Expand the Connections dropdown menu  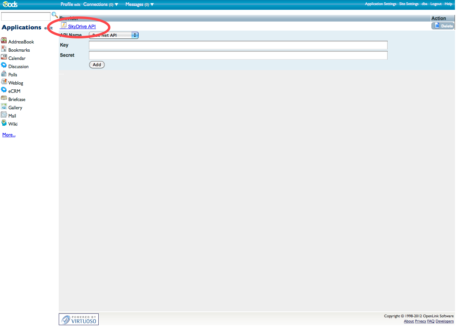click(x=101, y=4)
